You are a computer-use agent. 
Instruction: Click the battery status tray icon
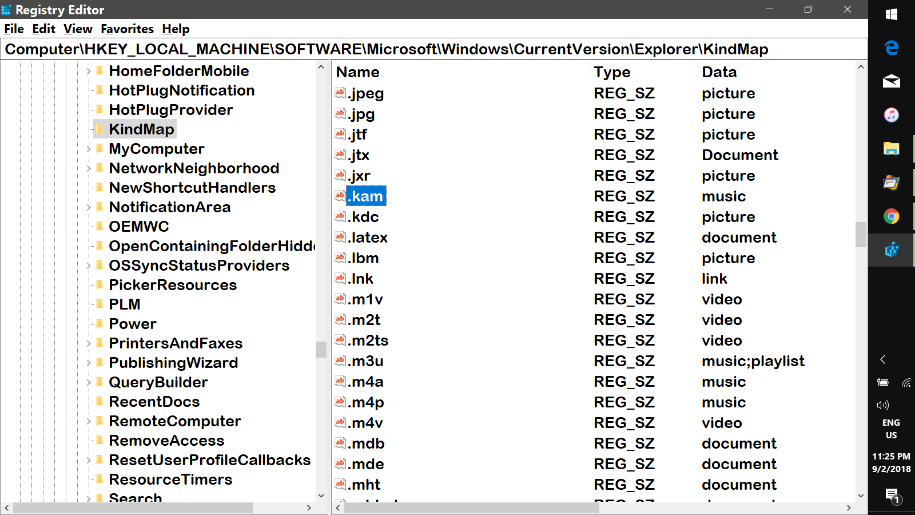pos(883,382)
